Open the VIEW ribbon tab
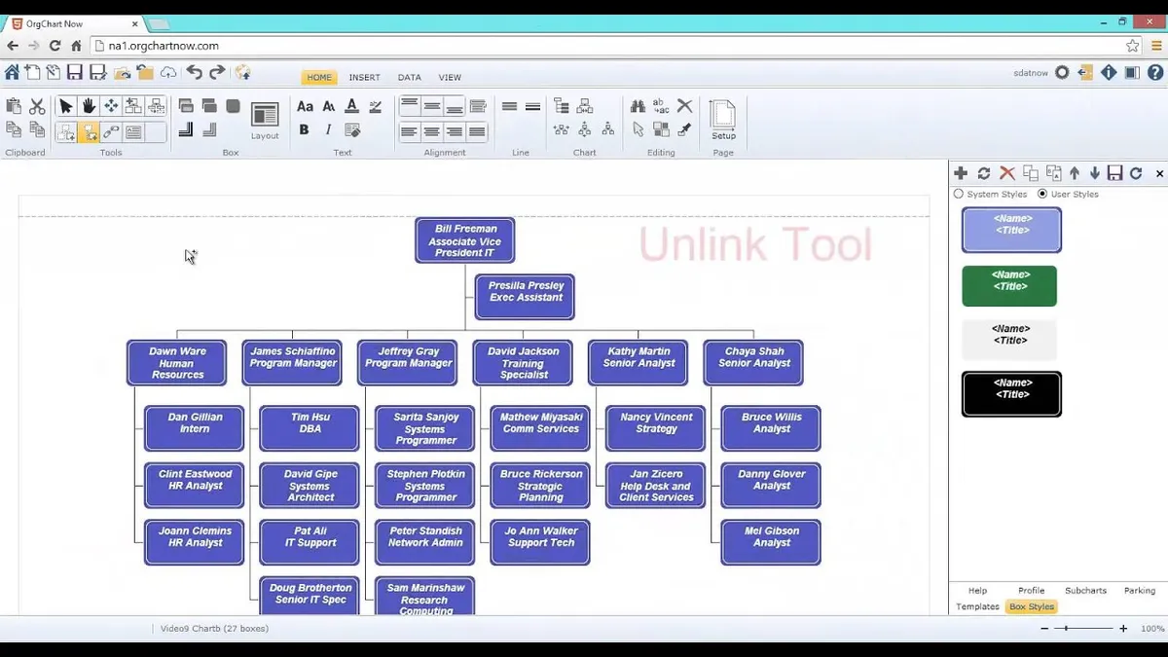This screenshot has width=1168, height=657. pos(450,78)
